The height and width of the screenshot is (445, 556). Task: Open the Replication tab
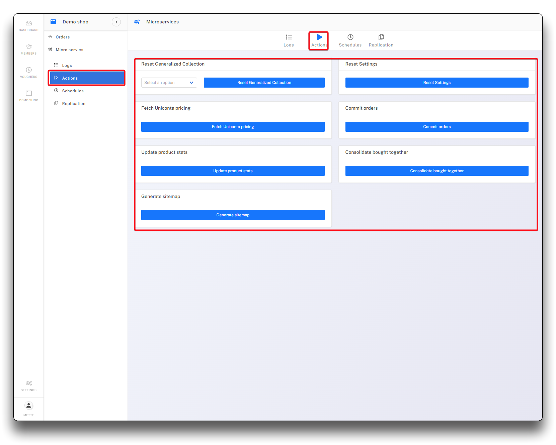[x=381, y=40]
